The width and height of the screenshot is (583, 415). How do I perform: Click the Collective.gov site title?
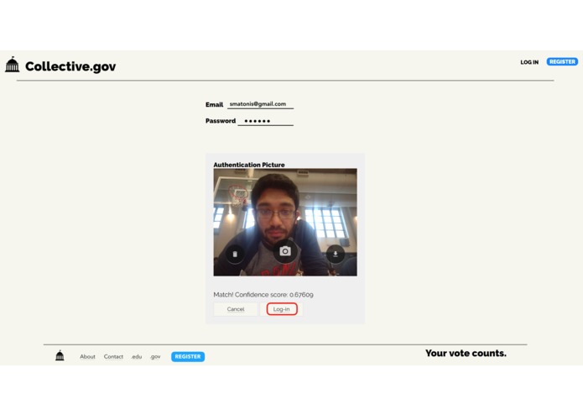70,66
